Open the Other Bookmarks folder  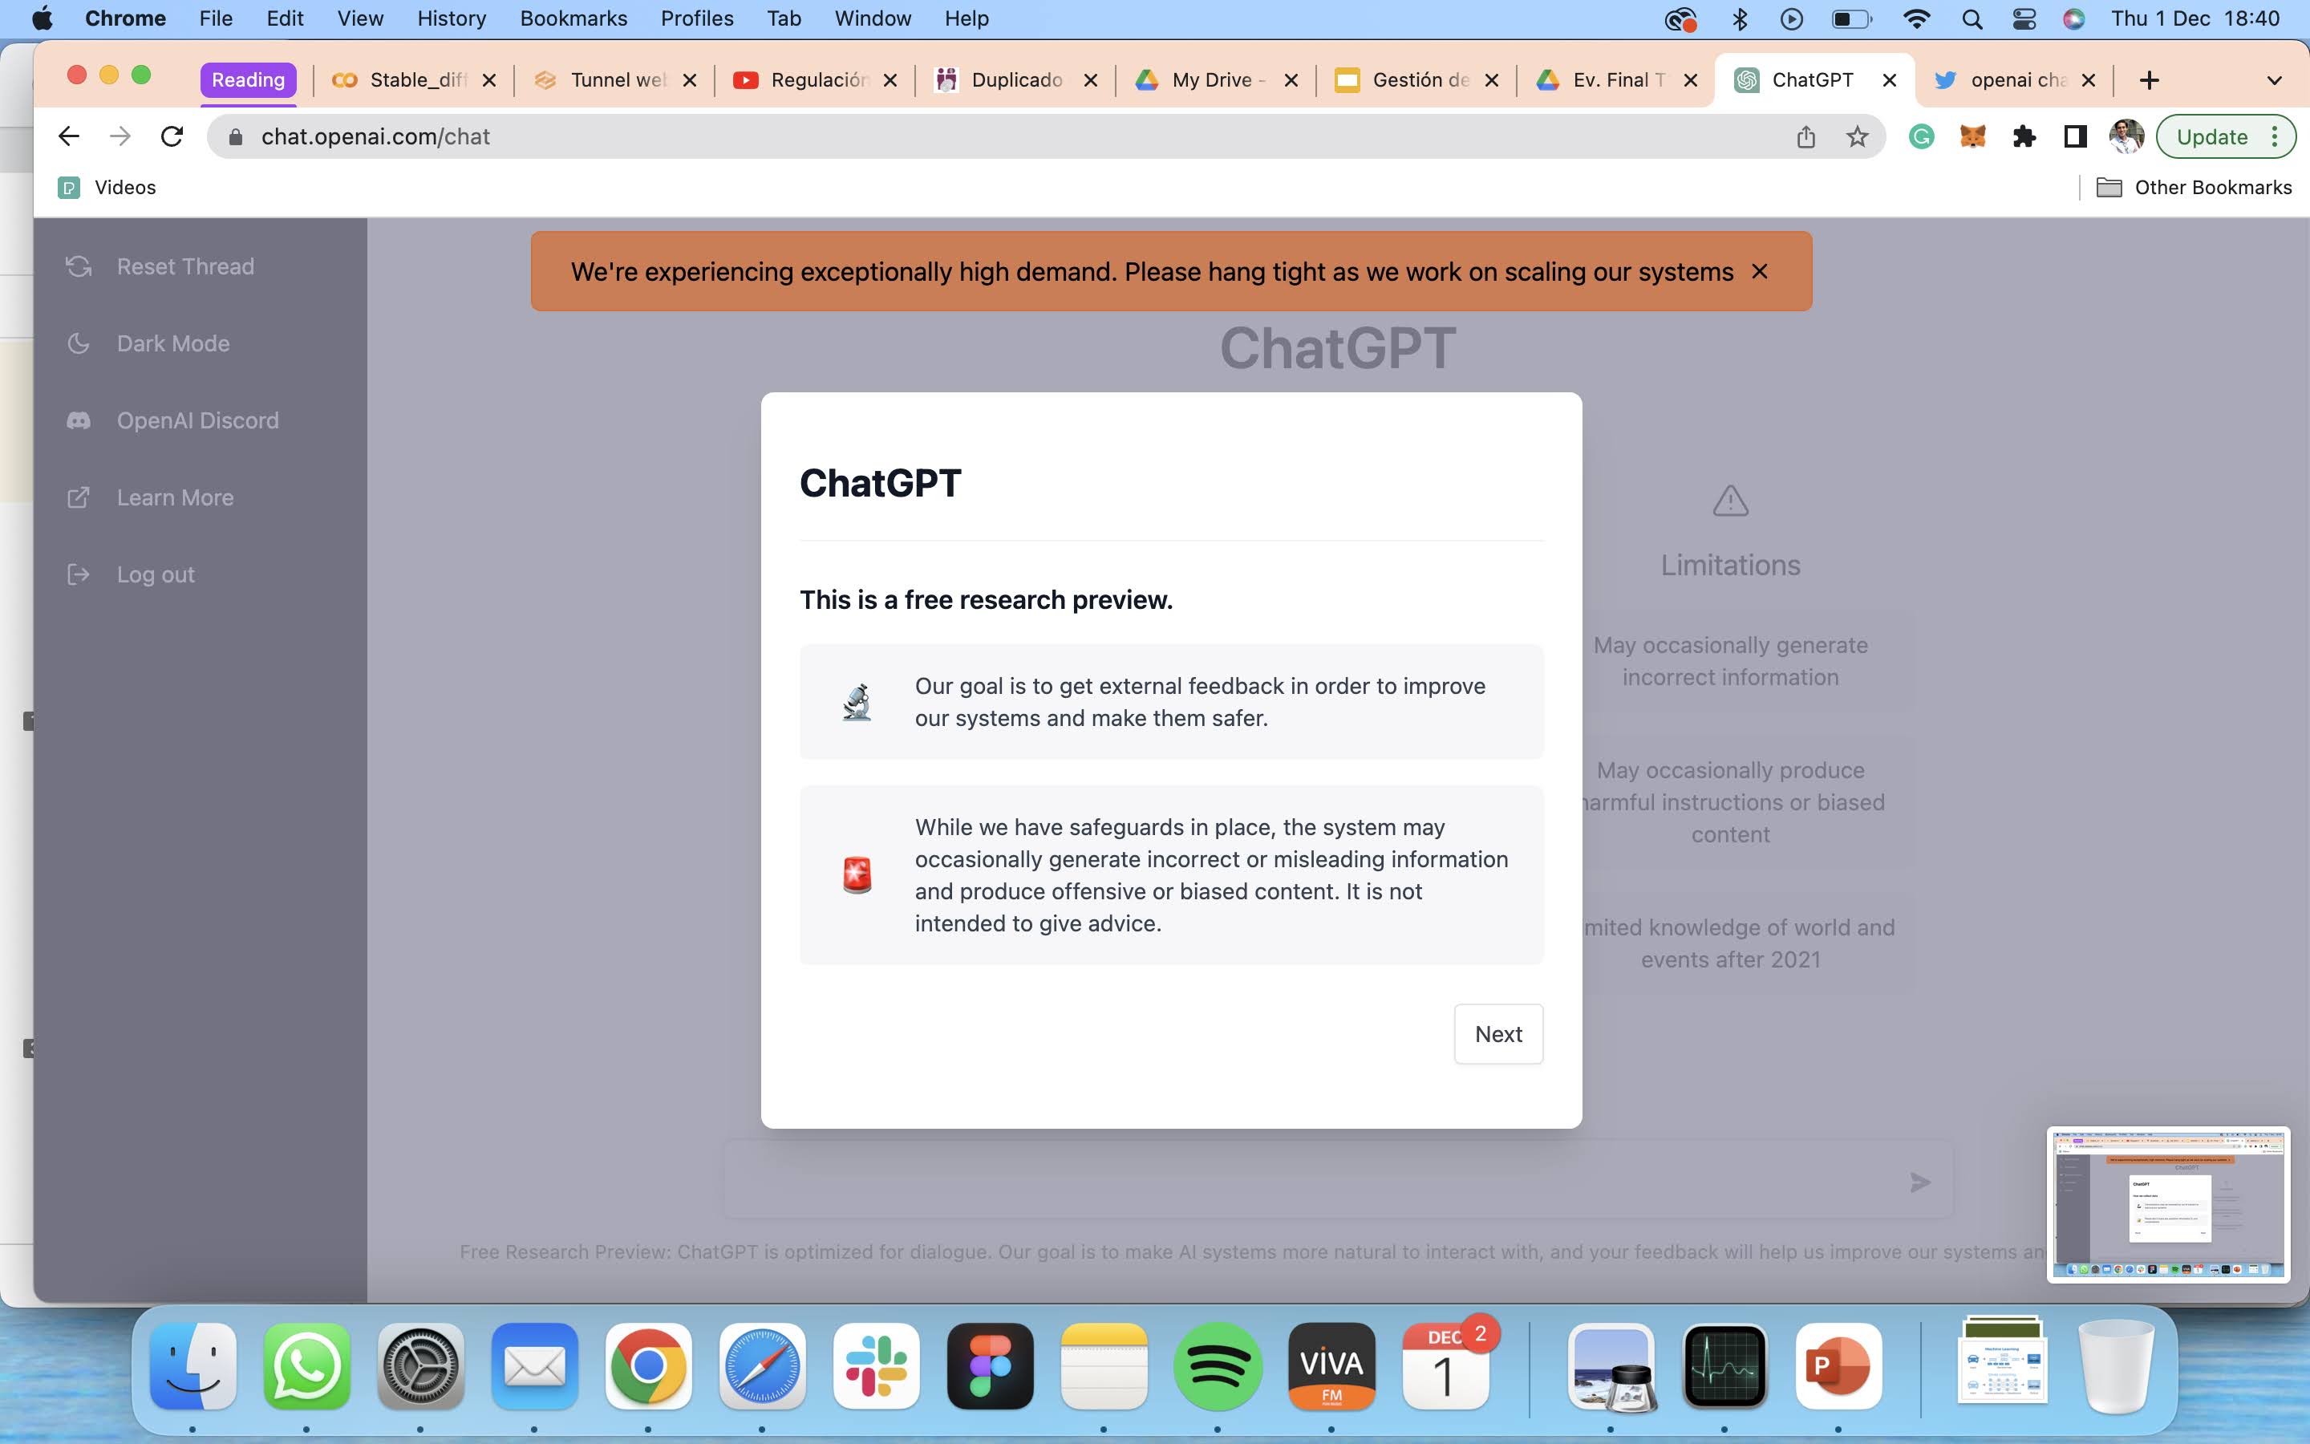click(2194, 187)
